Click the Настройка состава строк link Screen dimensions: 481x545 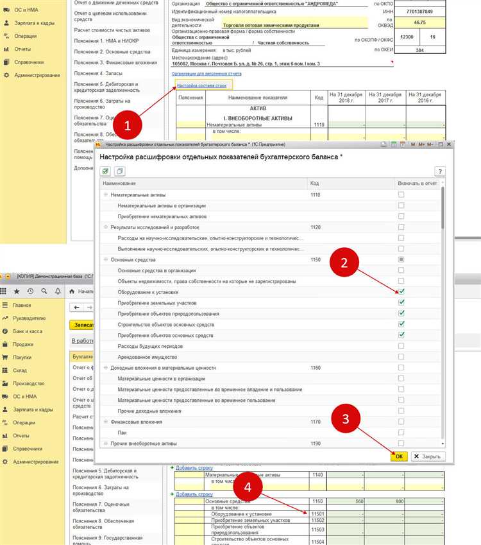pos(201,85)
